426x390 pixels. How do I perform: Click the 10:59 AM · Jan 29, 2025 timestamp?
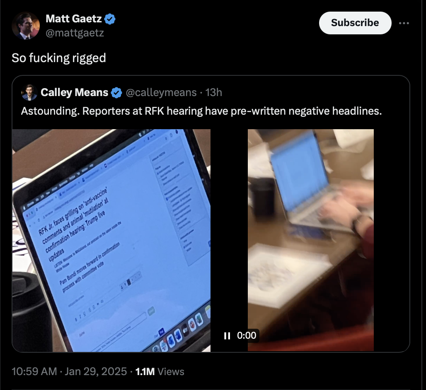69,371
